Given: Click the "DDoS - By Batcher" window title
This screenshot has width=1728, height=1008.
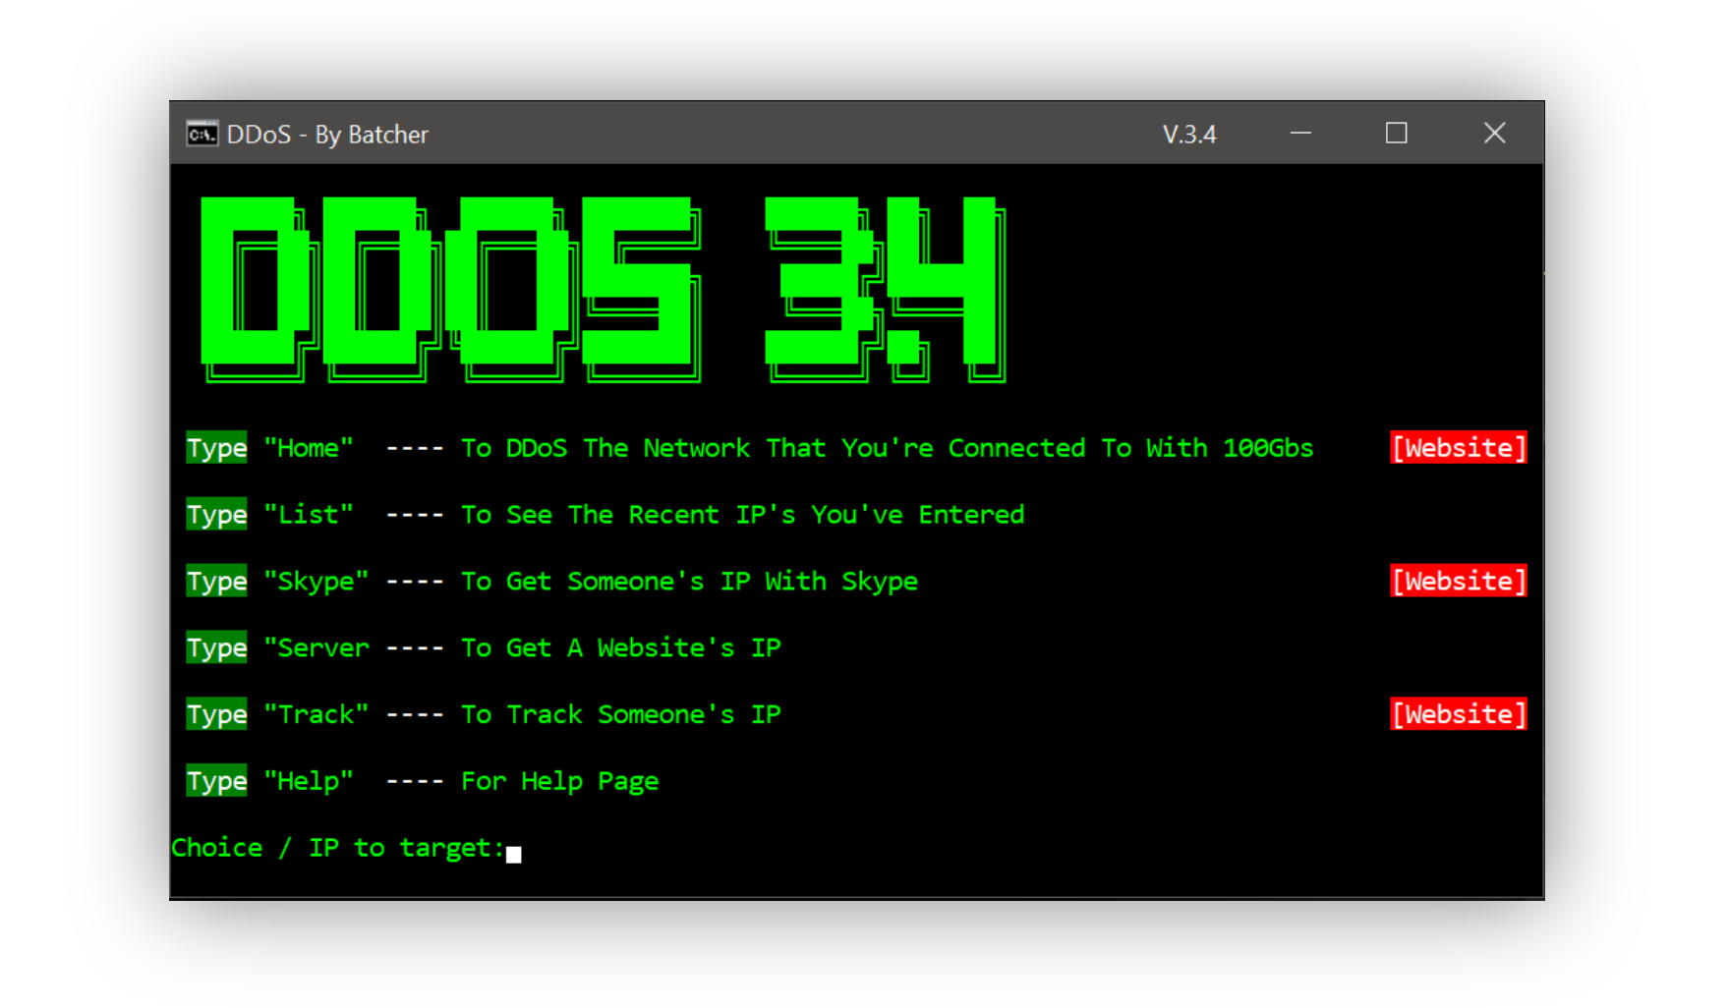Looking at the screenshot, I should click(327, 135).
